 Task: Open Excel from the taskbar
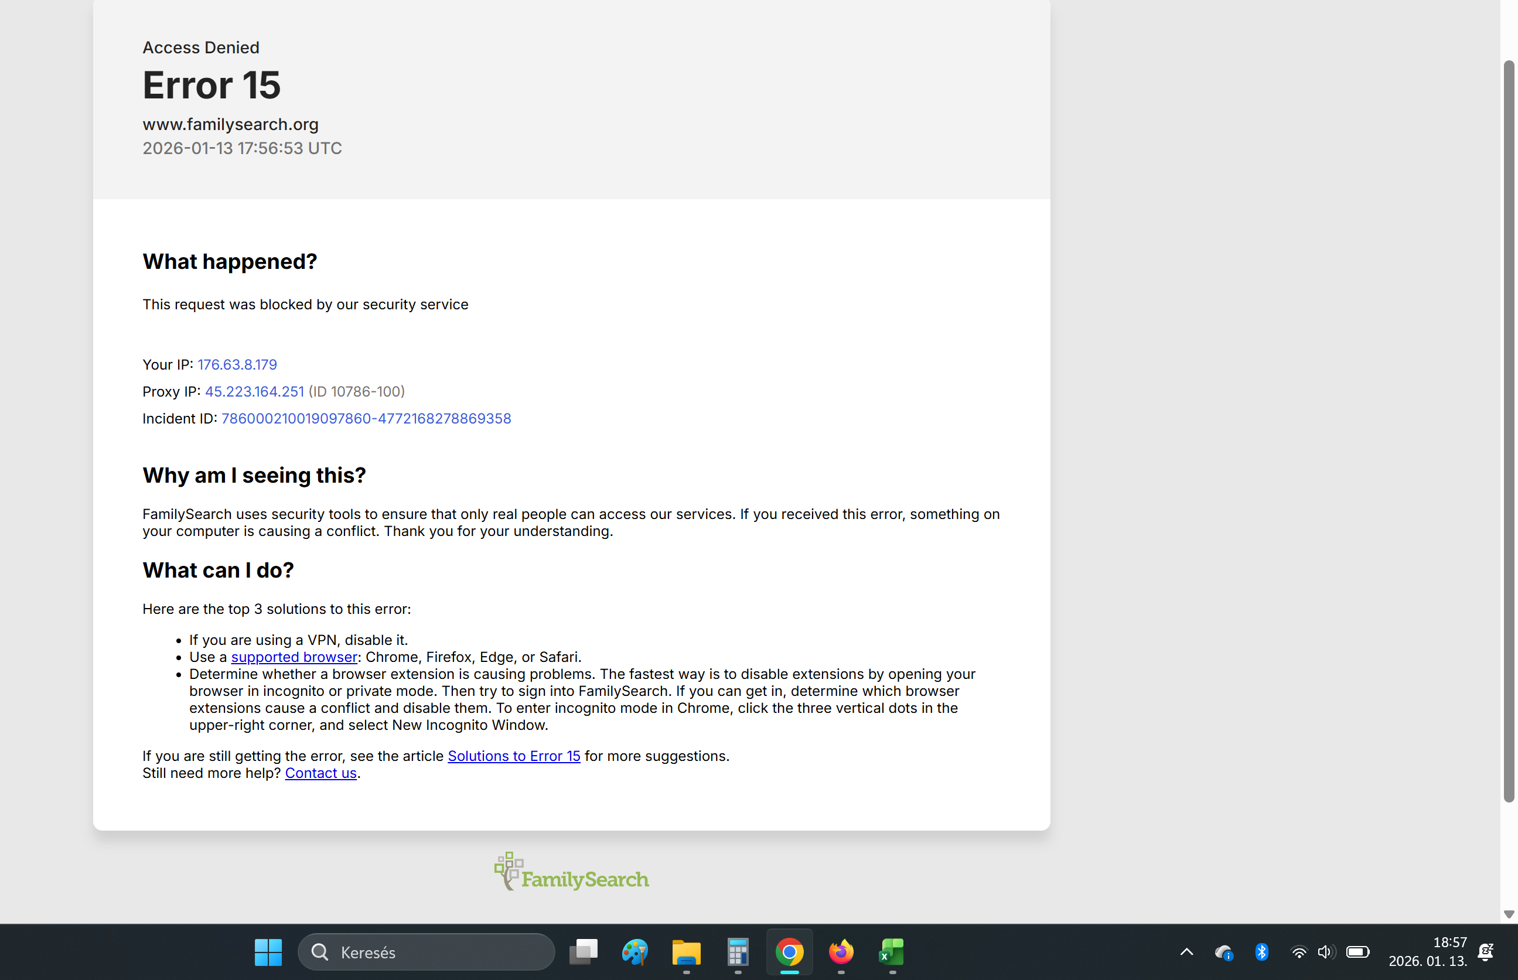pyautogui.click(x=892, y=952)
